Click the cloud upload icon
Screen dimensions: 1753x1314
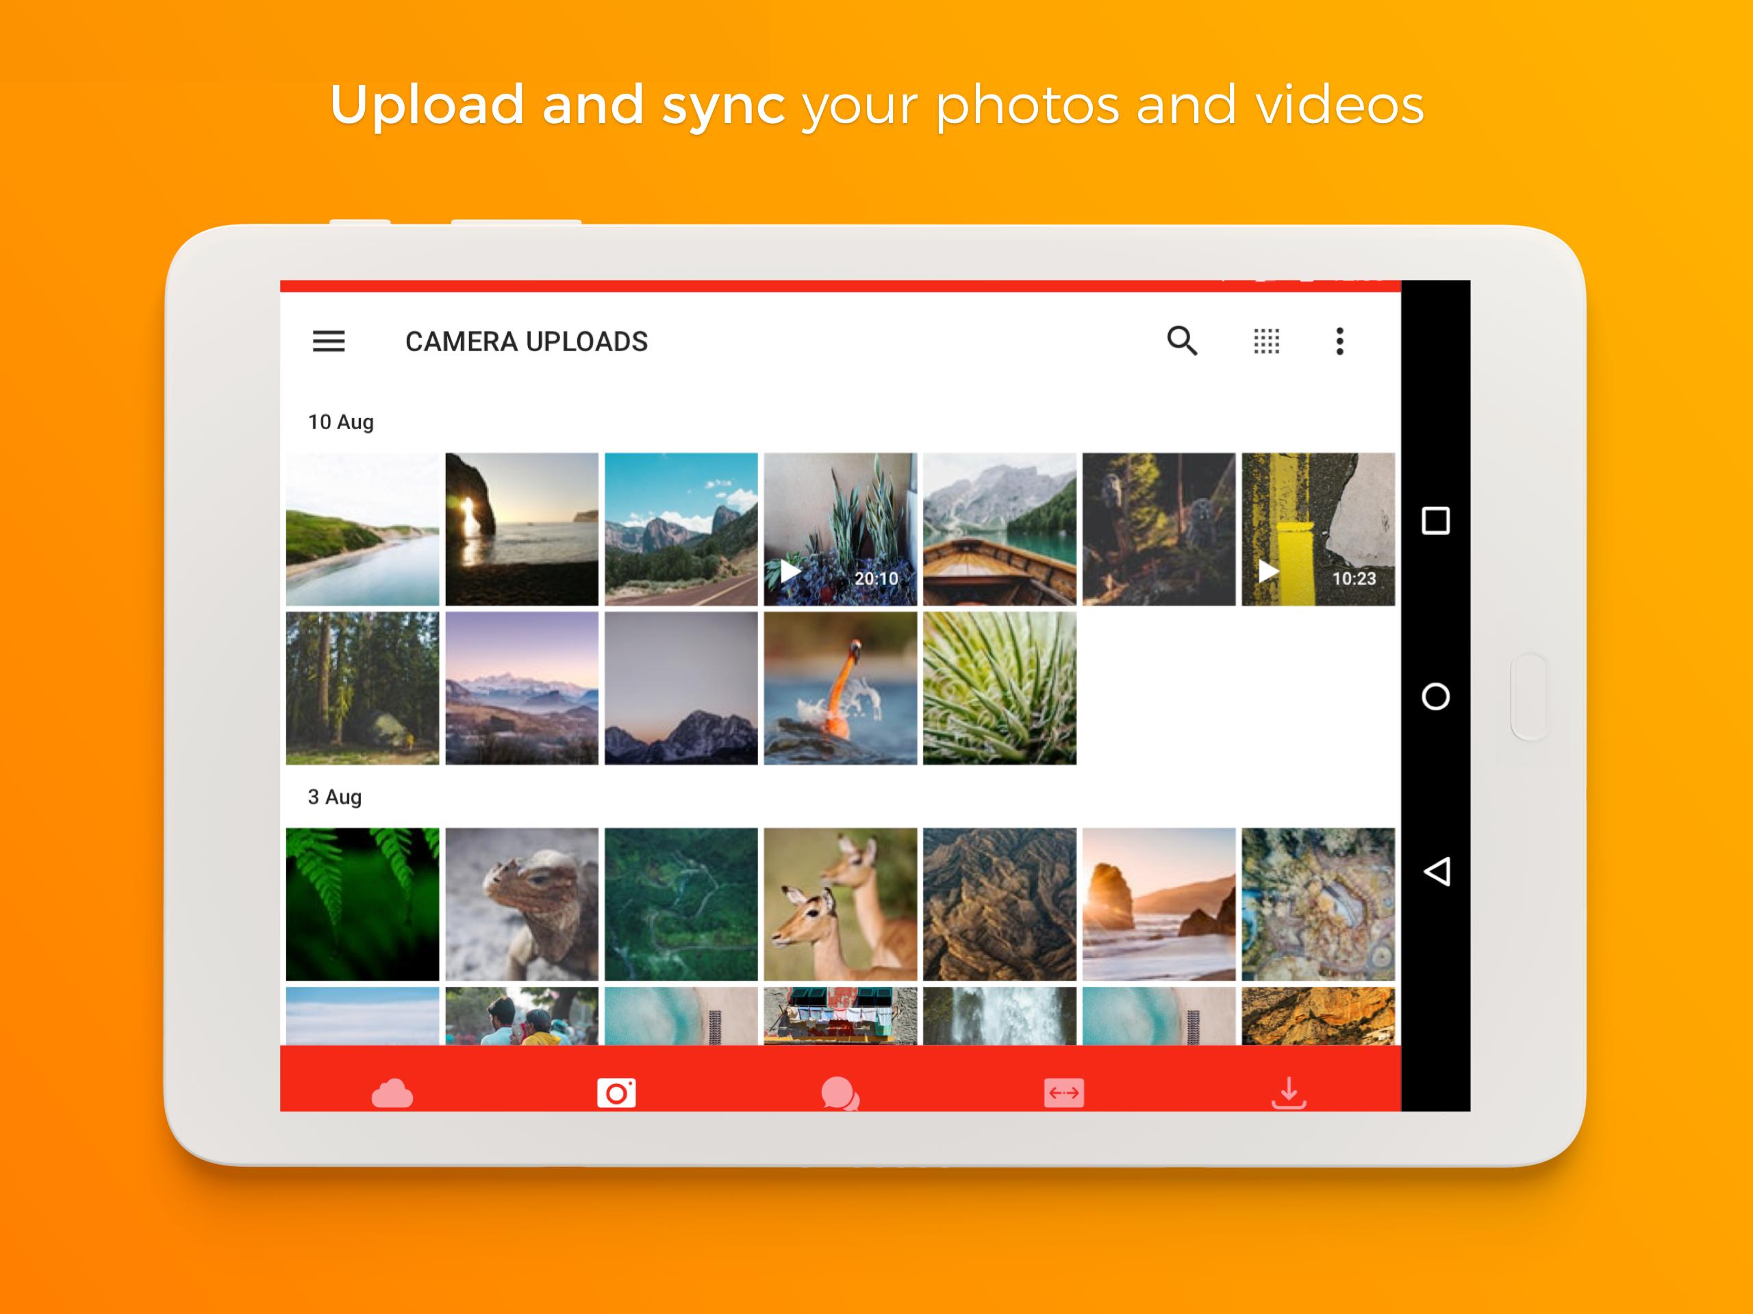pyautogui.click(x=390, y=1090)
